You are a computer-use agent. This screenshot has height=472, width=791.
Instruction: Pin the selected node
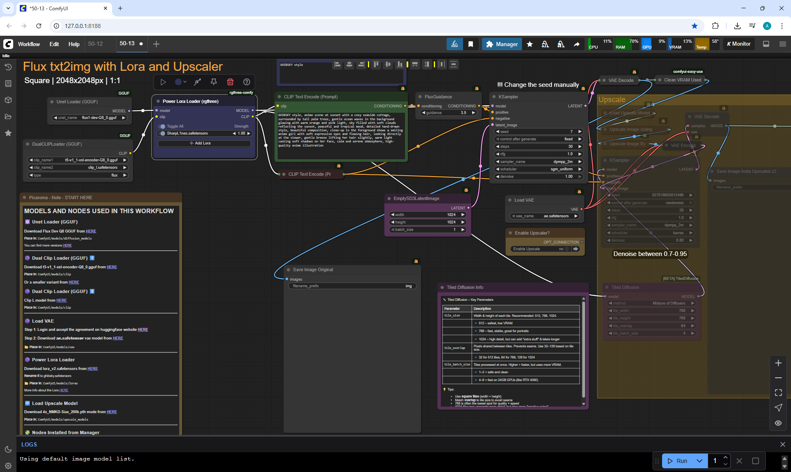click(213, 82)
